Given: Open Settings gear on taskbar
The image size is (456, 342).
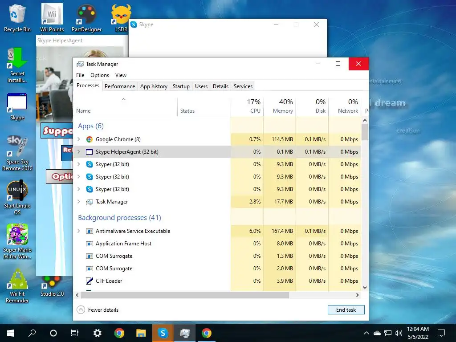Looking at the screenshot, I should 97,333.
